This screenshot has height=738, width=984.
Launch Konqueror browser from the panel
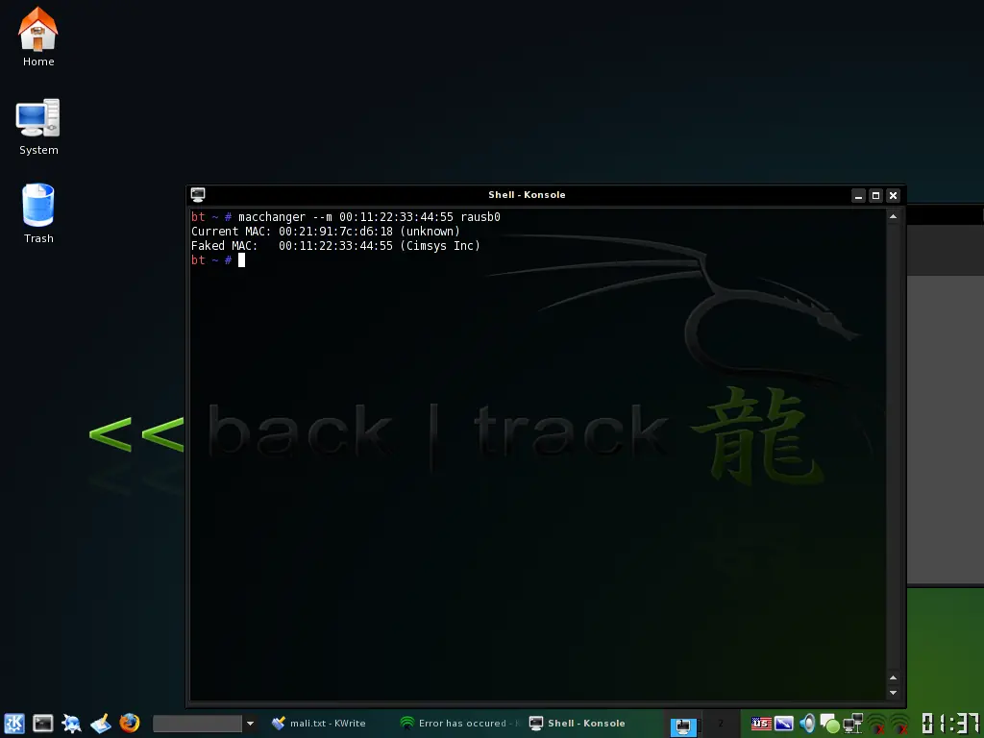pyautogui.click(x=71, y=724)
